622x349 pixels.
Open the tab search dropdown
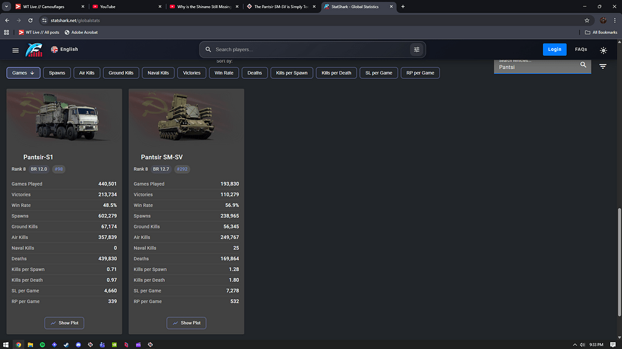pos(6,7)
